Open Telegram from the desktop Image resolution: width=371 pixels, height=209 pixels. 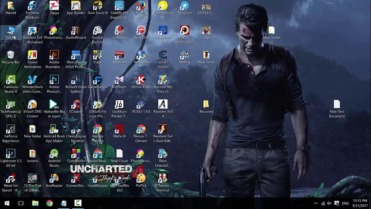click(x=185, y=8)
